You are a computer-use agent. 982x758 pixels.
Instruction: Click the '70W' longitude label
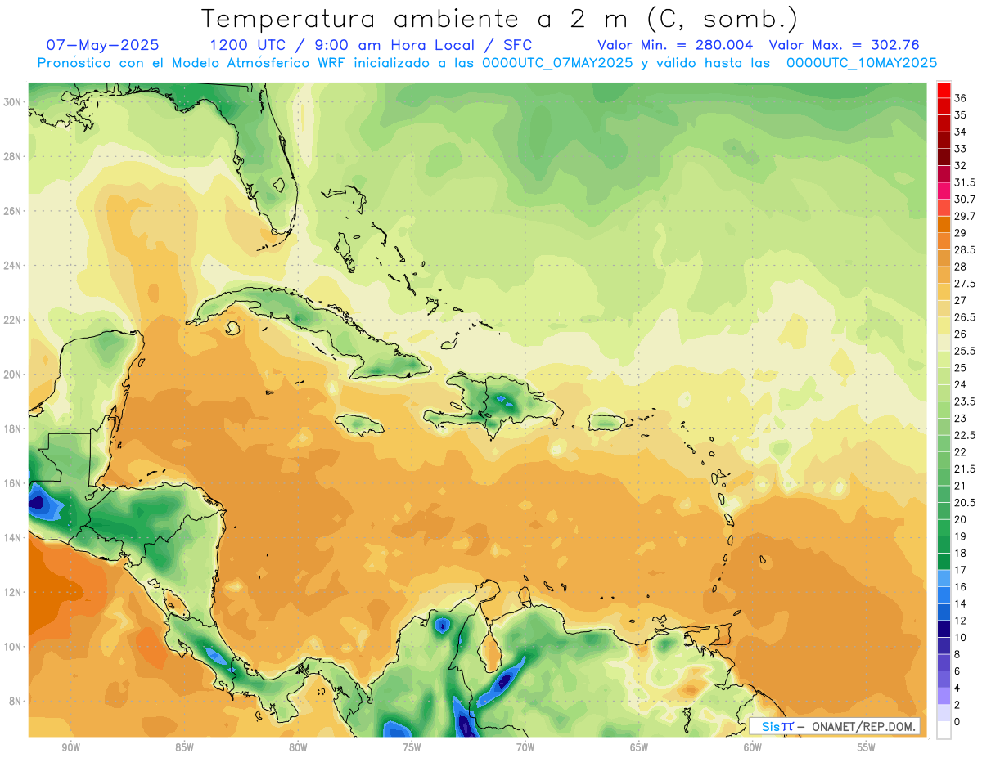pos(525,748)
